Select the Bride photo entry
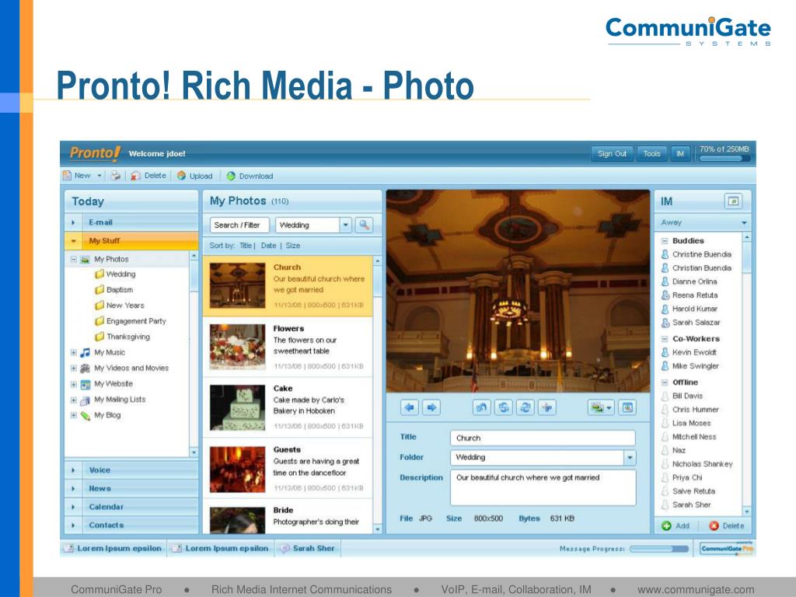Image resolution: width=796 pixels, height=597 pixels. click(x=288, y=517)
